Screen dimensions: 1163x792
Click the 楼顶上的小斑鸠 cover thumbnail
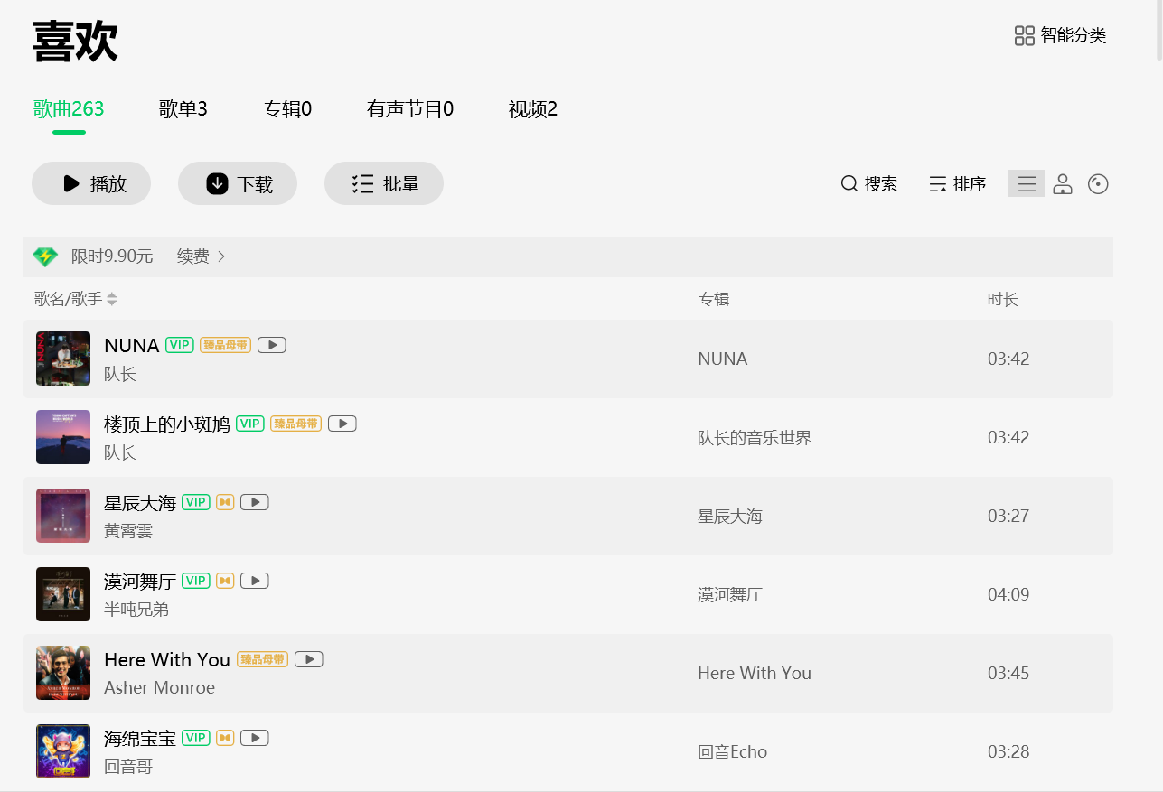(x=63, y=437)
